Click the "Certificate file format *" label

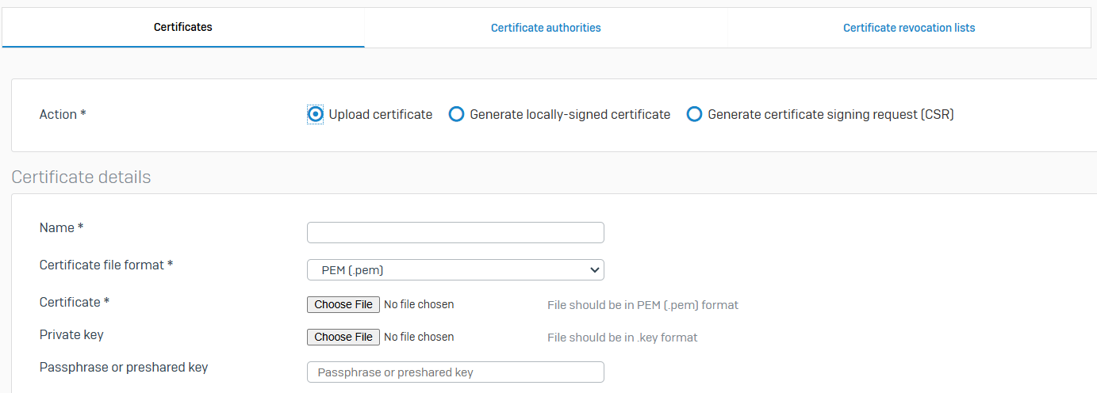[106, 265]
